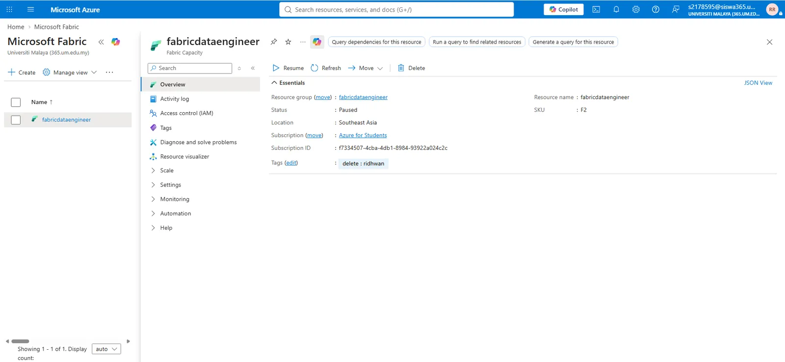Image resolution: width=785 pixels, height=362 pixels.
Task: Focus the global search resources box
Action: [396, 9]
